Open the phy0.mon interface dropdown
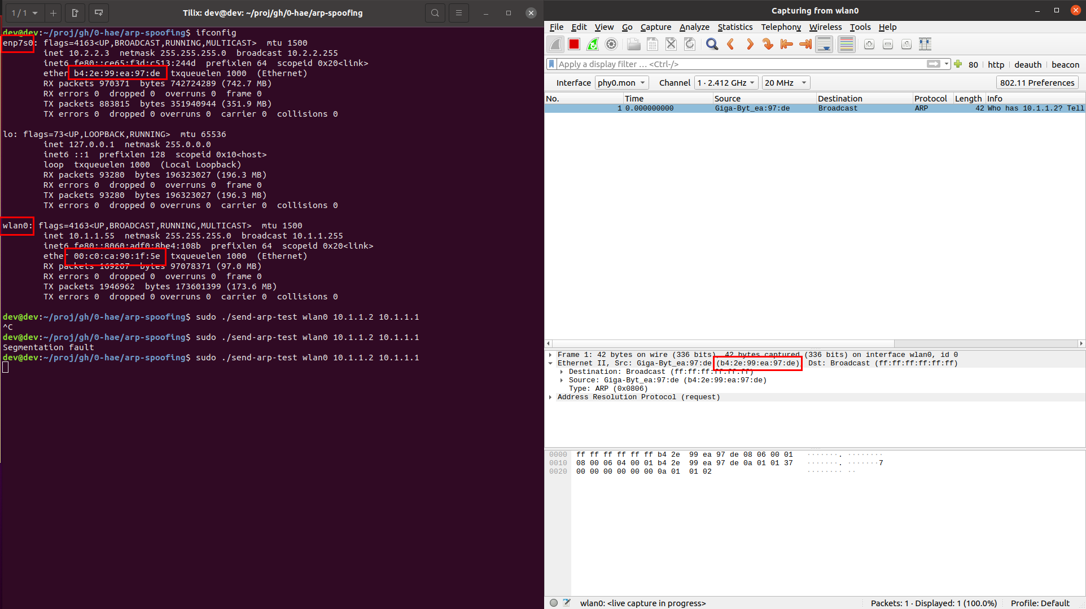 (621, 82)
